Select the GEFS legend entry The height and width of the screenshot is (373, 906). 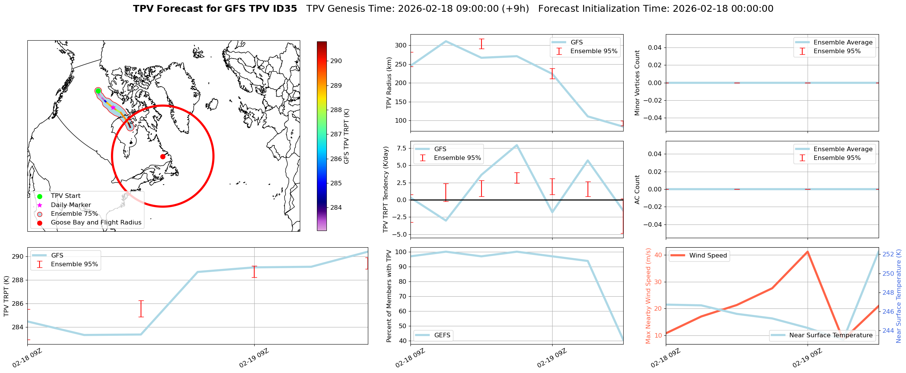(x=442, y=335)
